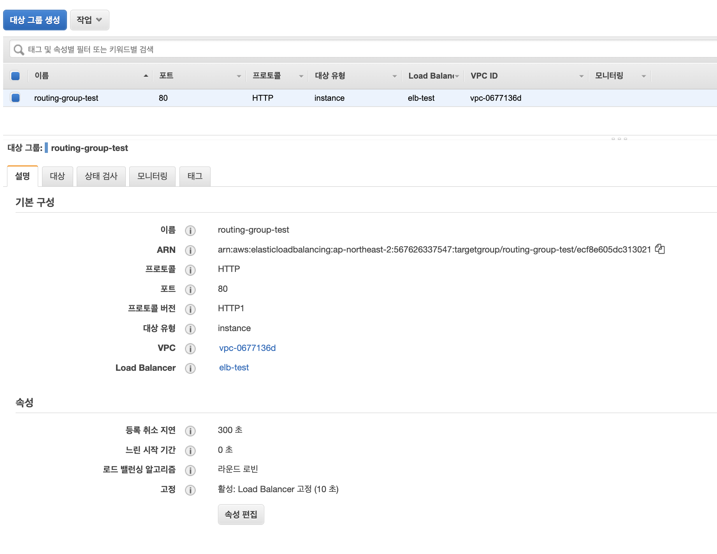Toggle checkbox for routing-group-test row
717x554 pixels.
[x=16, y=98]
